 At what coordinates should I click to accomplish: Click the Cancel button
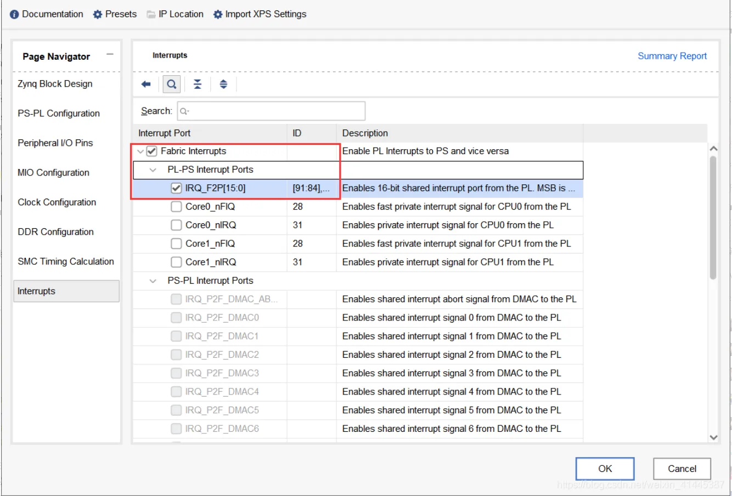[682, 469]
